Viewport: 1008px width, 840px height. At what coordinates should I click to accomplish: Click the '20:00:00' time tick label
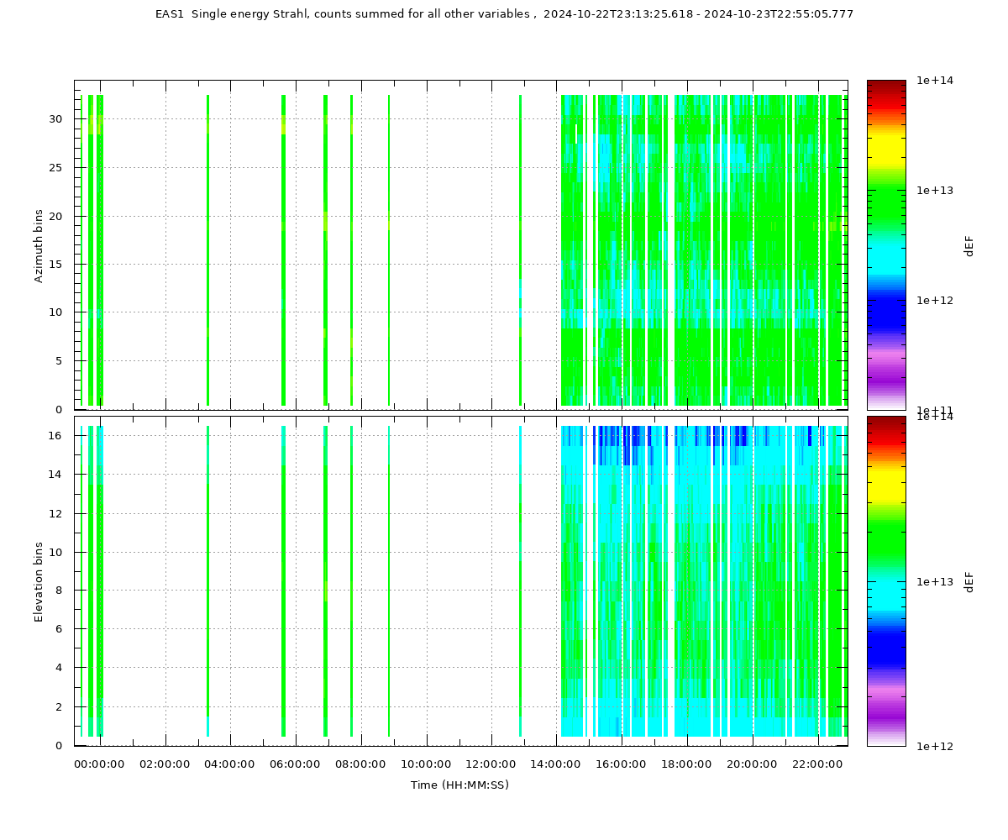coord(752,764)
